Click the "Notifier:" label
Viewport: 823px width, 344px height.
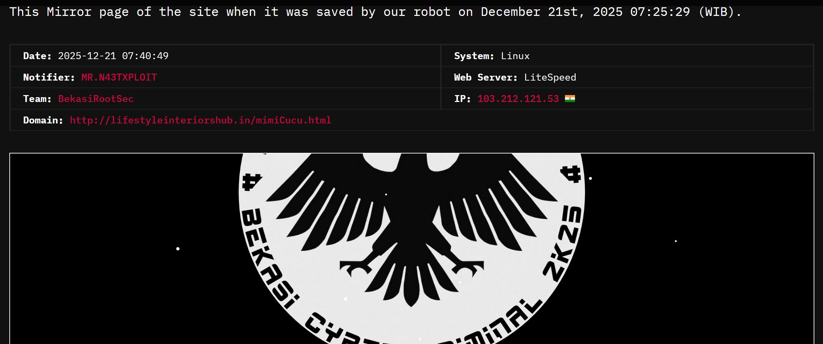pyautogui.click(x=49, y=77)
